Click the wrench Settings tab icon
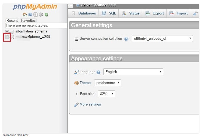The image size is (205, 138). pos(196,13)
